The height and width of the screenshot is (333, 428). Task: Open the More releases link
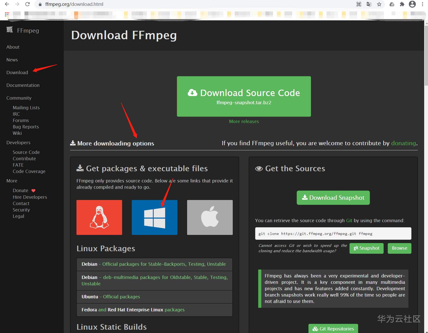244,121
